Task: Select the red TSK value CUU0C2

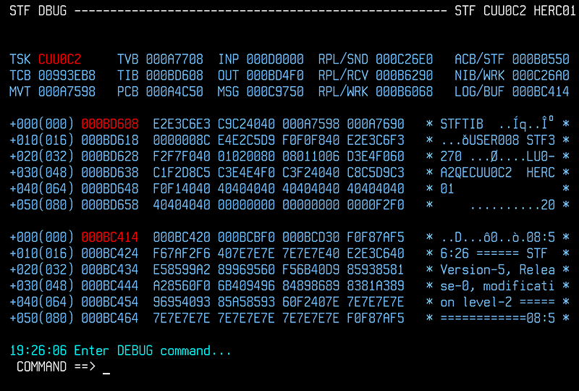Action: pos(59,59)
